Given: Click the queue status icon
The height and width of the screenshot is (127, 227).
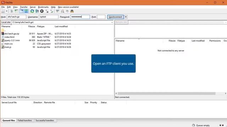Looking at the screenshot, I should coord(193,125).
